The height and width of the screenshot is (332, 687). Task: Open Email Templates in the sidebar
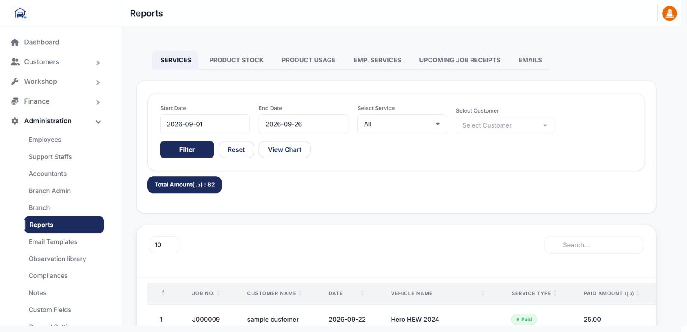coord(53,242)
